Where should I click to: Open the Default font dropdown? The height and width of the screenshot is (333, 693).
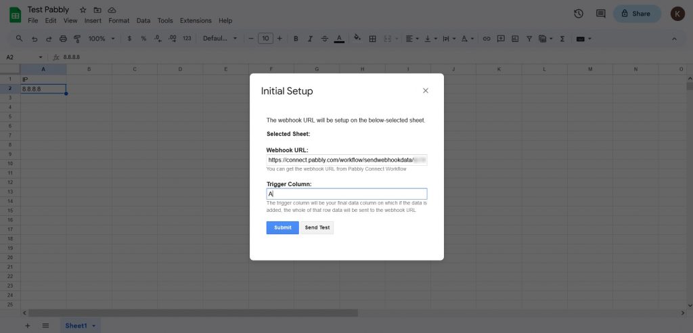click(x=219, y=39)
